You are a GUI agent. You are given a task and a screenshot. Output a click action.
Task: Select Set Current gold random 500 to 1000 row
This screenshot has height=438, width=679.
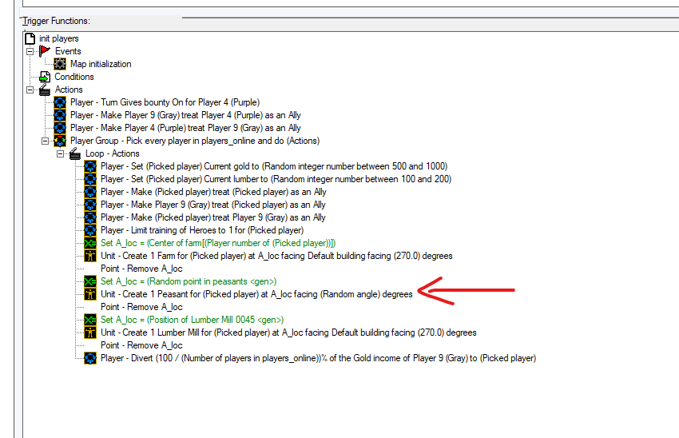tap(274, 166)
